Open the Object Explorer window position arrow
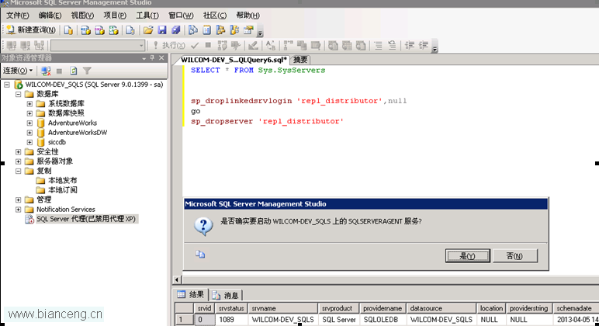 (144, 58)
